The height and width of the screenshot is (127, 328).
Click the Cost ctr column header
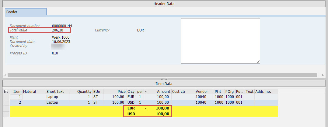tap(183, 91)
